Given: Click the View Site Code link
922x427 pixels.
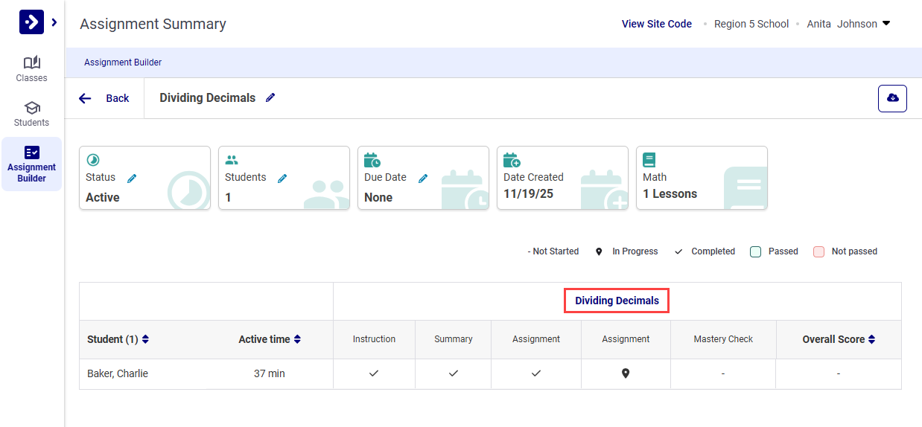Looking at the screenshot, I should tap(656, 24).
